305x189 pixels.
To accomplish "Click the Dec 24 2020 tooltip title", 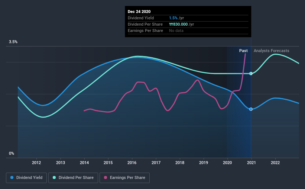I will (x=139, y=12).
